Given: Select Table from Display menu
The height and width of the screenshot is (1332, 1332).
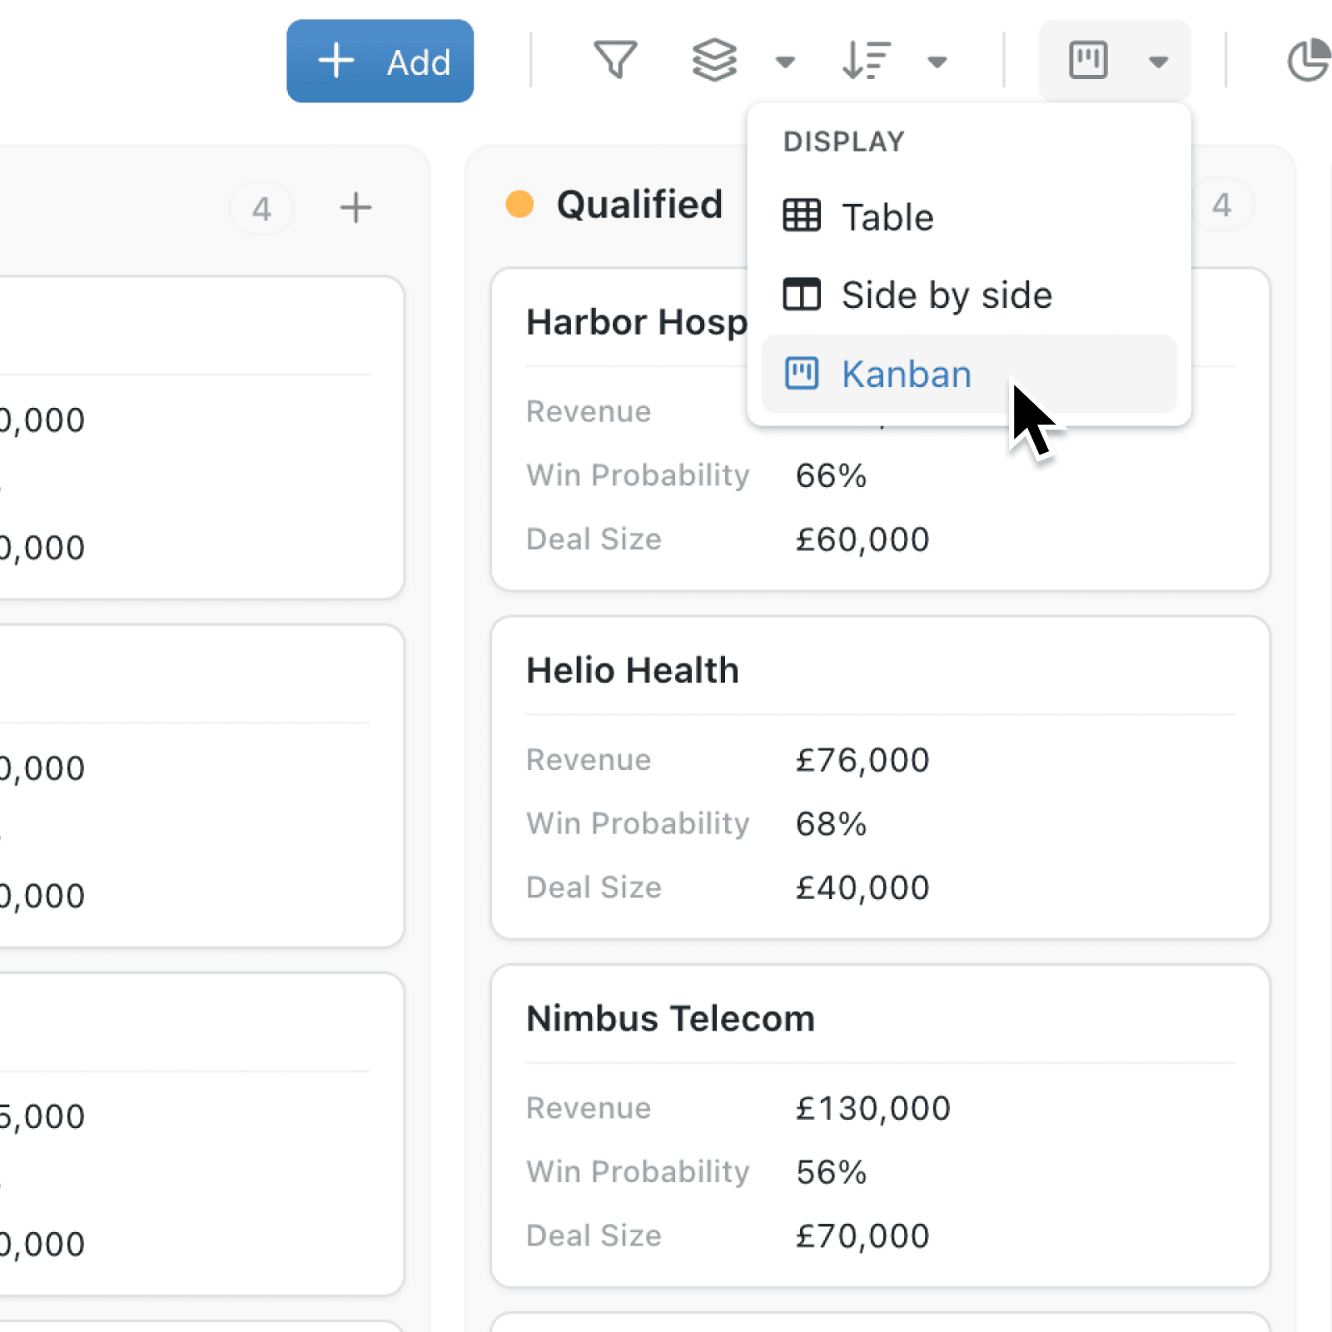Looking at the screenshot, I should (x=969, y=217).
